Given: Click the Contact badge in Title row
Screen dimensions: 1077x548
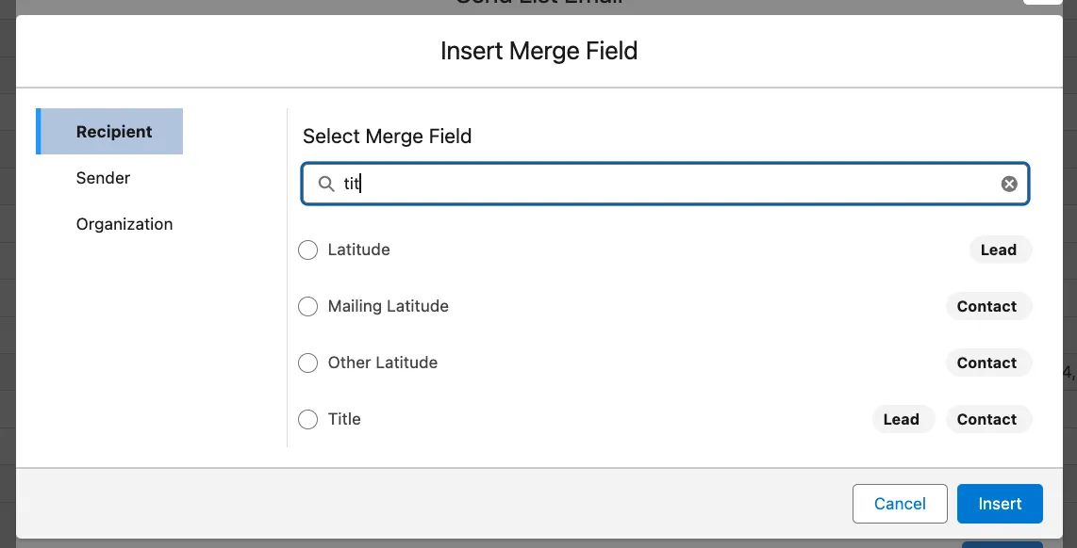Looking at the screenshot, I should (986, 420).
